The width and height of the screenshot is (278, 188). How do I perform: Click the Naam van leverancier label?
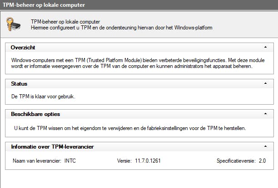(x=37, y=161)
